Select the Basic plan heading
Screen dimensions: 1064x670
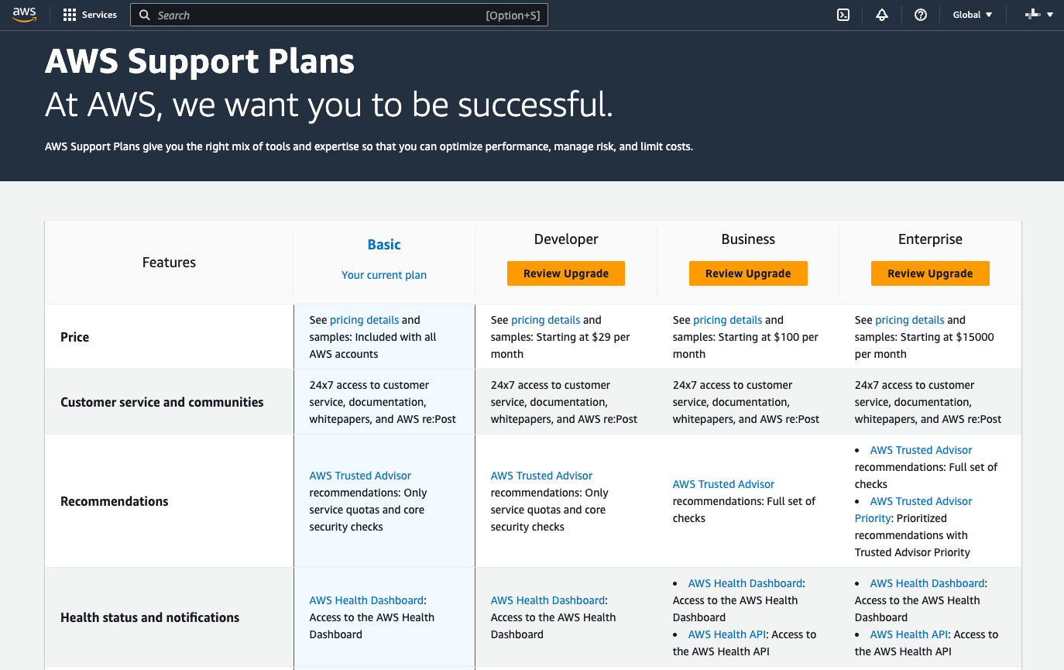click(384, 245)
